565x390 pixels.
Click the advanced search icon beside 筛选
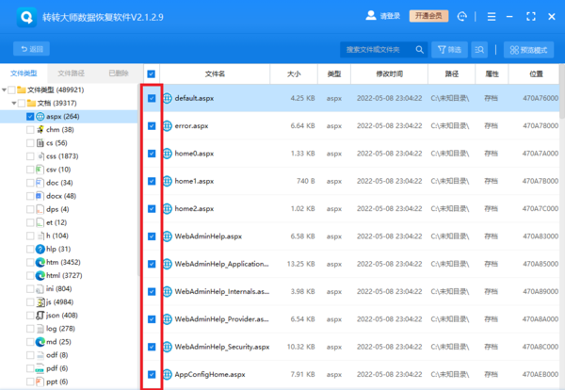[x=481, y=49]
